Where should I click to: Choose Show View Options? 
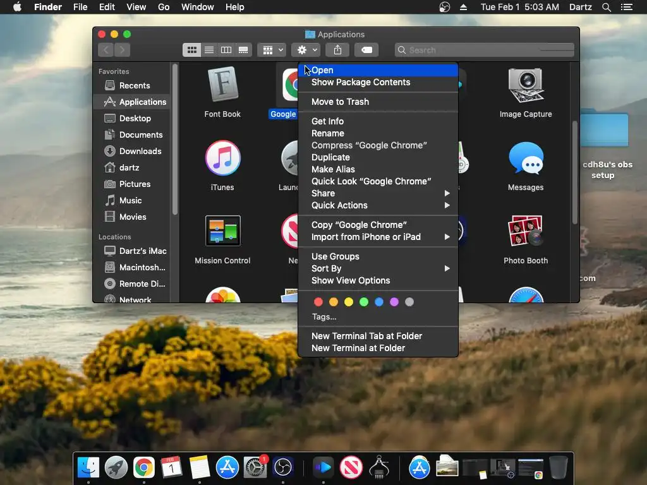click(378, 280)
